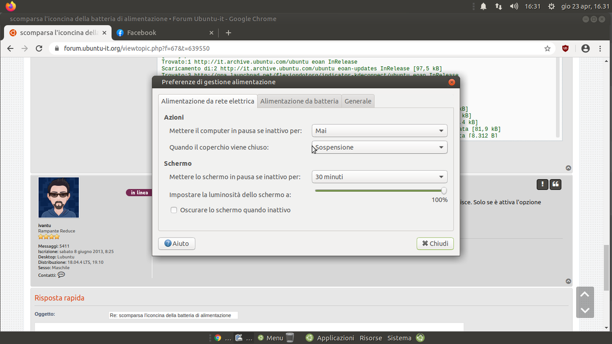Click the Rampante Reduce rank text
The image size is (612, 344).
[x=56, y=231]
